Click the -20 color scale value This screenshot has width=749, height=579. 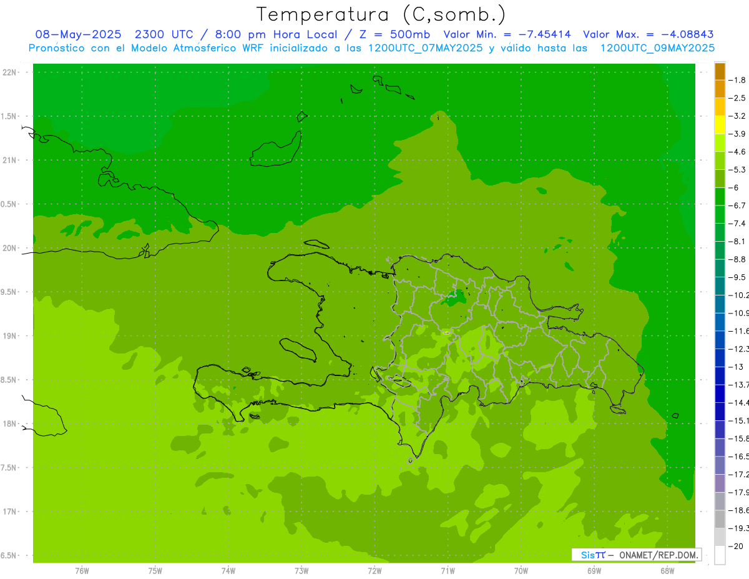(736, 546)
